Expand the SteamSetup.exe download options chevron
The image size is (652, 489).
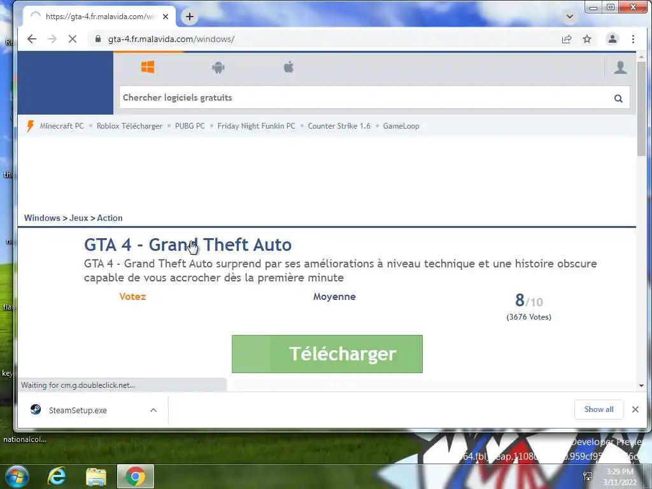153,411
